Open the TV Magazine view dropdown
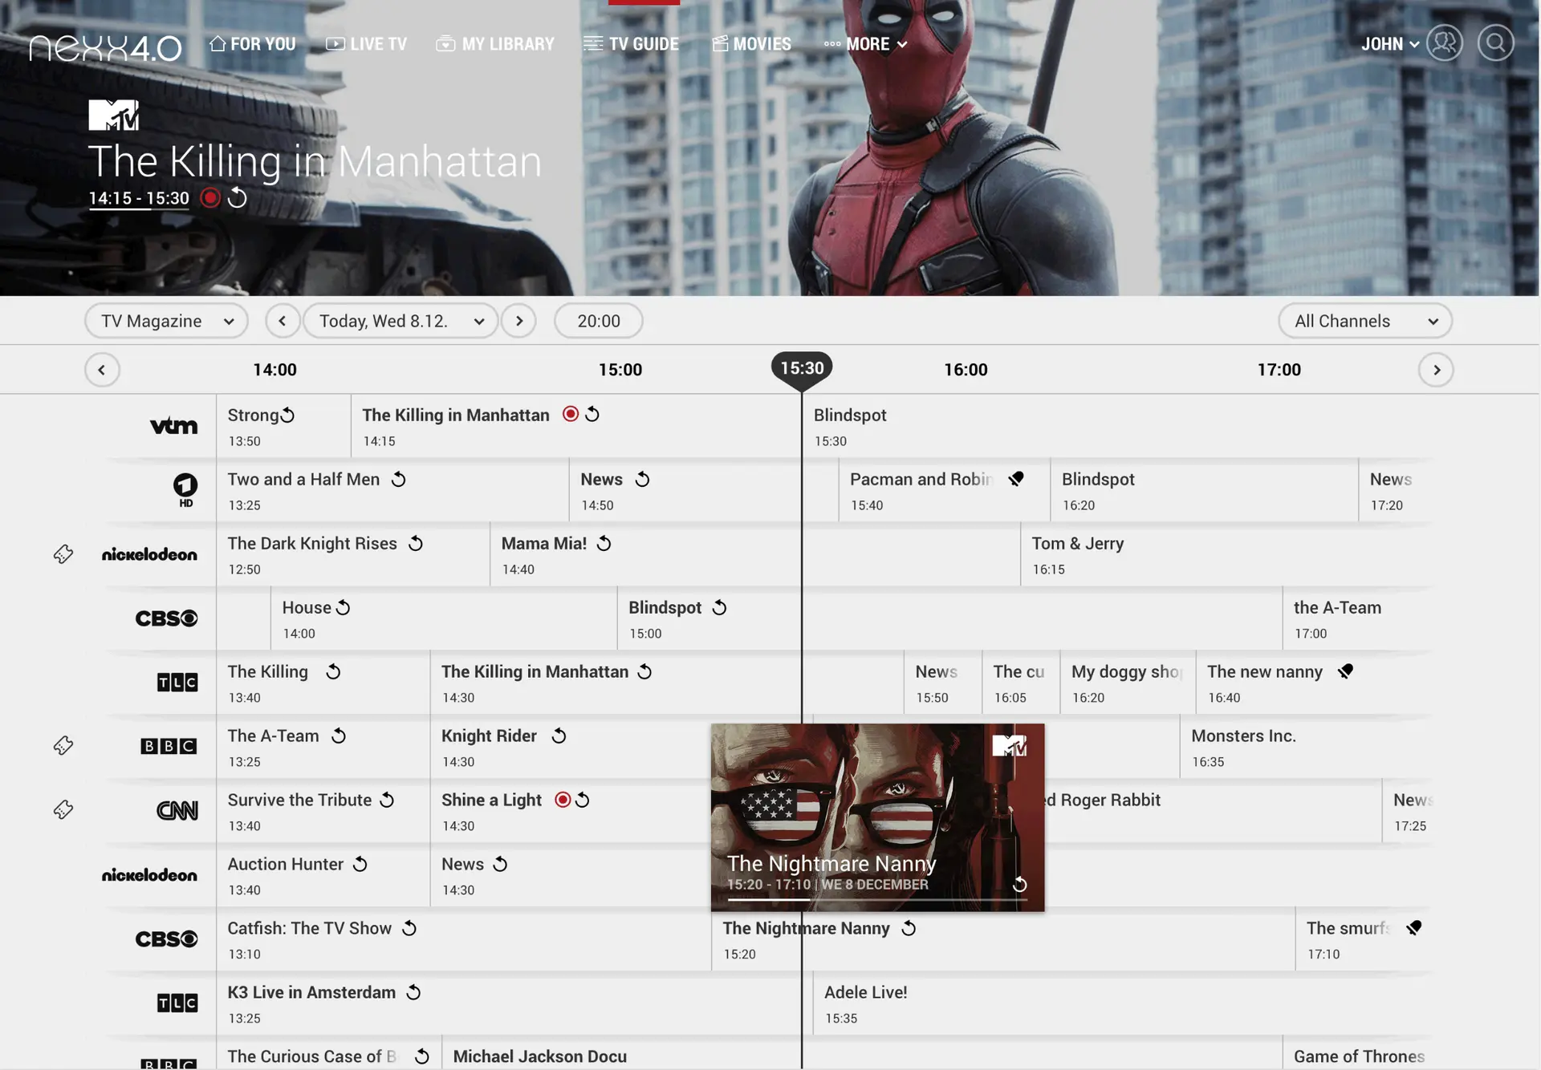 coord(166,321)
